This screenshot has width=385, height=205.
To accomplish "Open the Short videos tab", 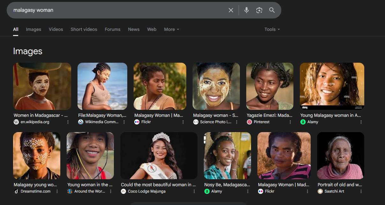I will point(84,29).
